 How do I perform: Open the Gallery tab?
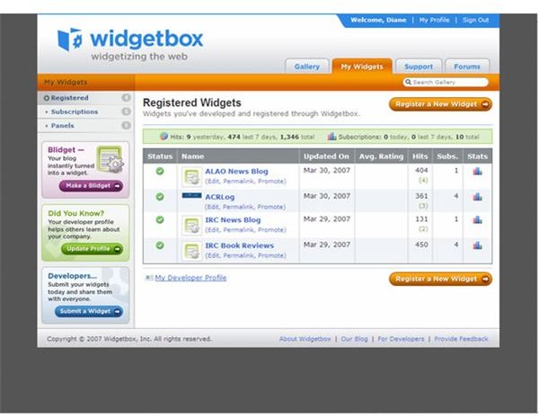tap(307, 67)
